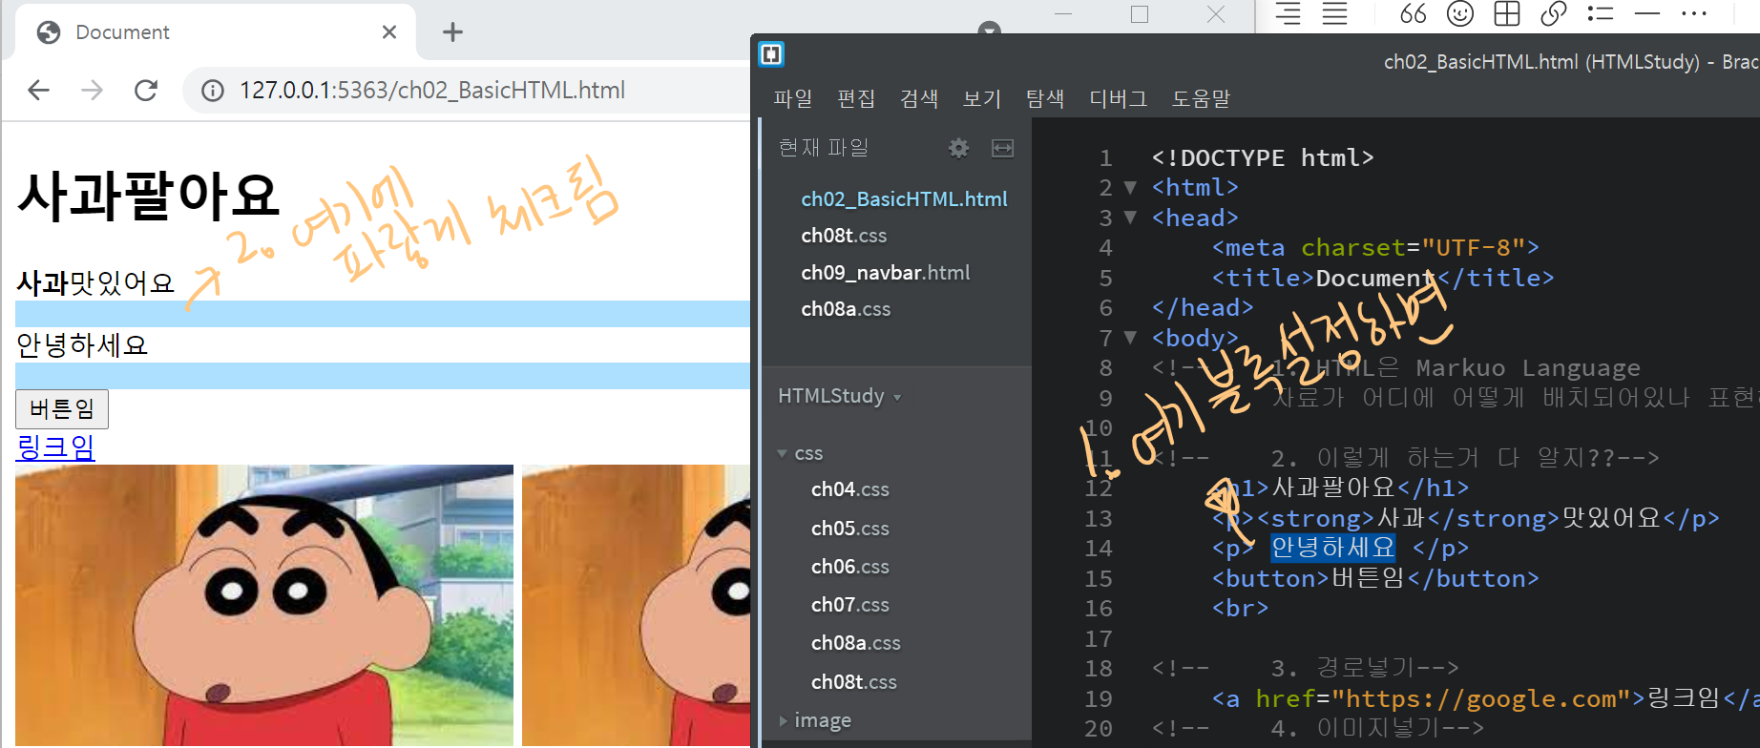Click the Brackets app logo icon

[x=771, y=54]
